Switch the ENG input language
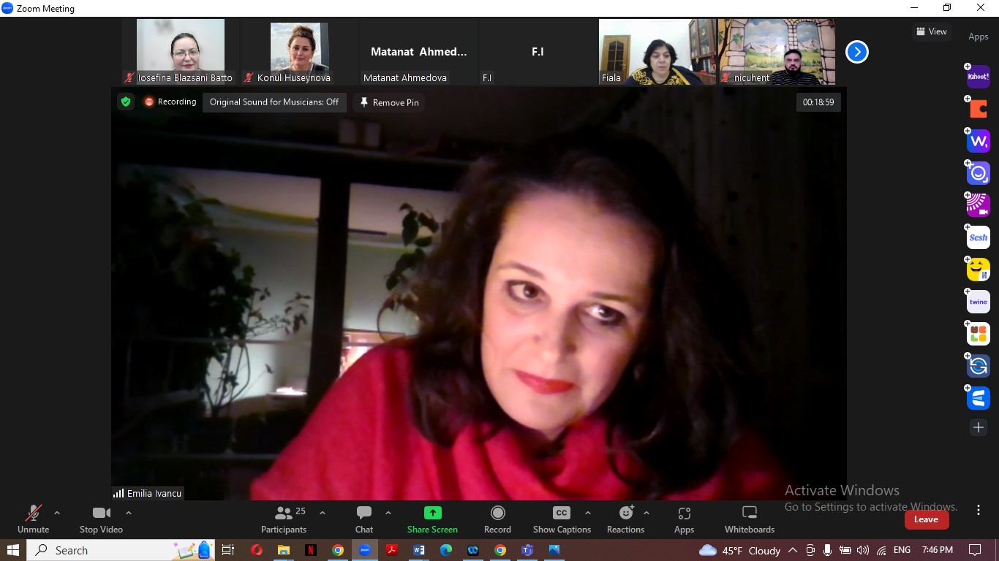The image size is (999, 561). coord(902,550)
